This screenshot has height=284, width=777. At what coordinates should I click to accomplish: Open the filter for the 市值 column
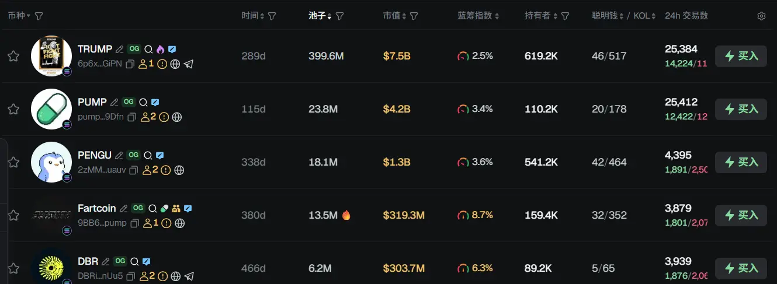pos(414,16)
